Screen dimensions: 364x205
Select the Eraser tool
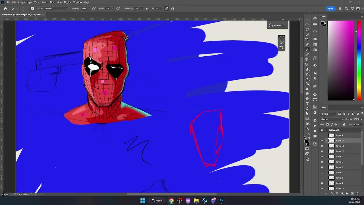307,79
